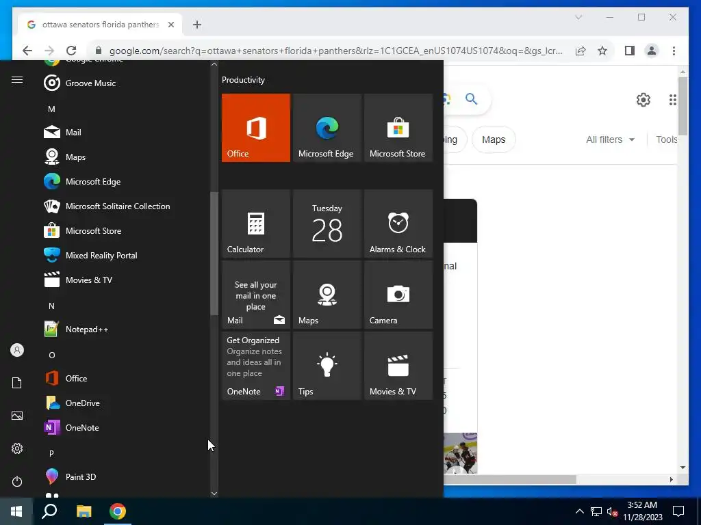Viewport: 701px width, 525px height.
Task: Open the Microsoft Edge tile
Action: coord(327,128)
